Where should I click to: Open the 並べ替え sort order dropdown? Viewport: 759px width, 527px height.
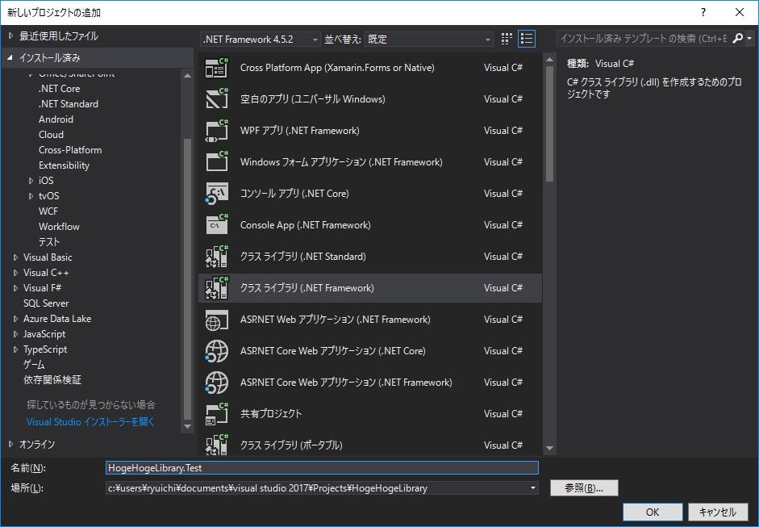pyautogui.click(x=429, y=40)
